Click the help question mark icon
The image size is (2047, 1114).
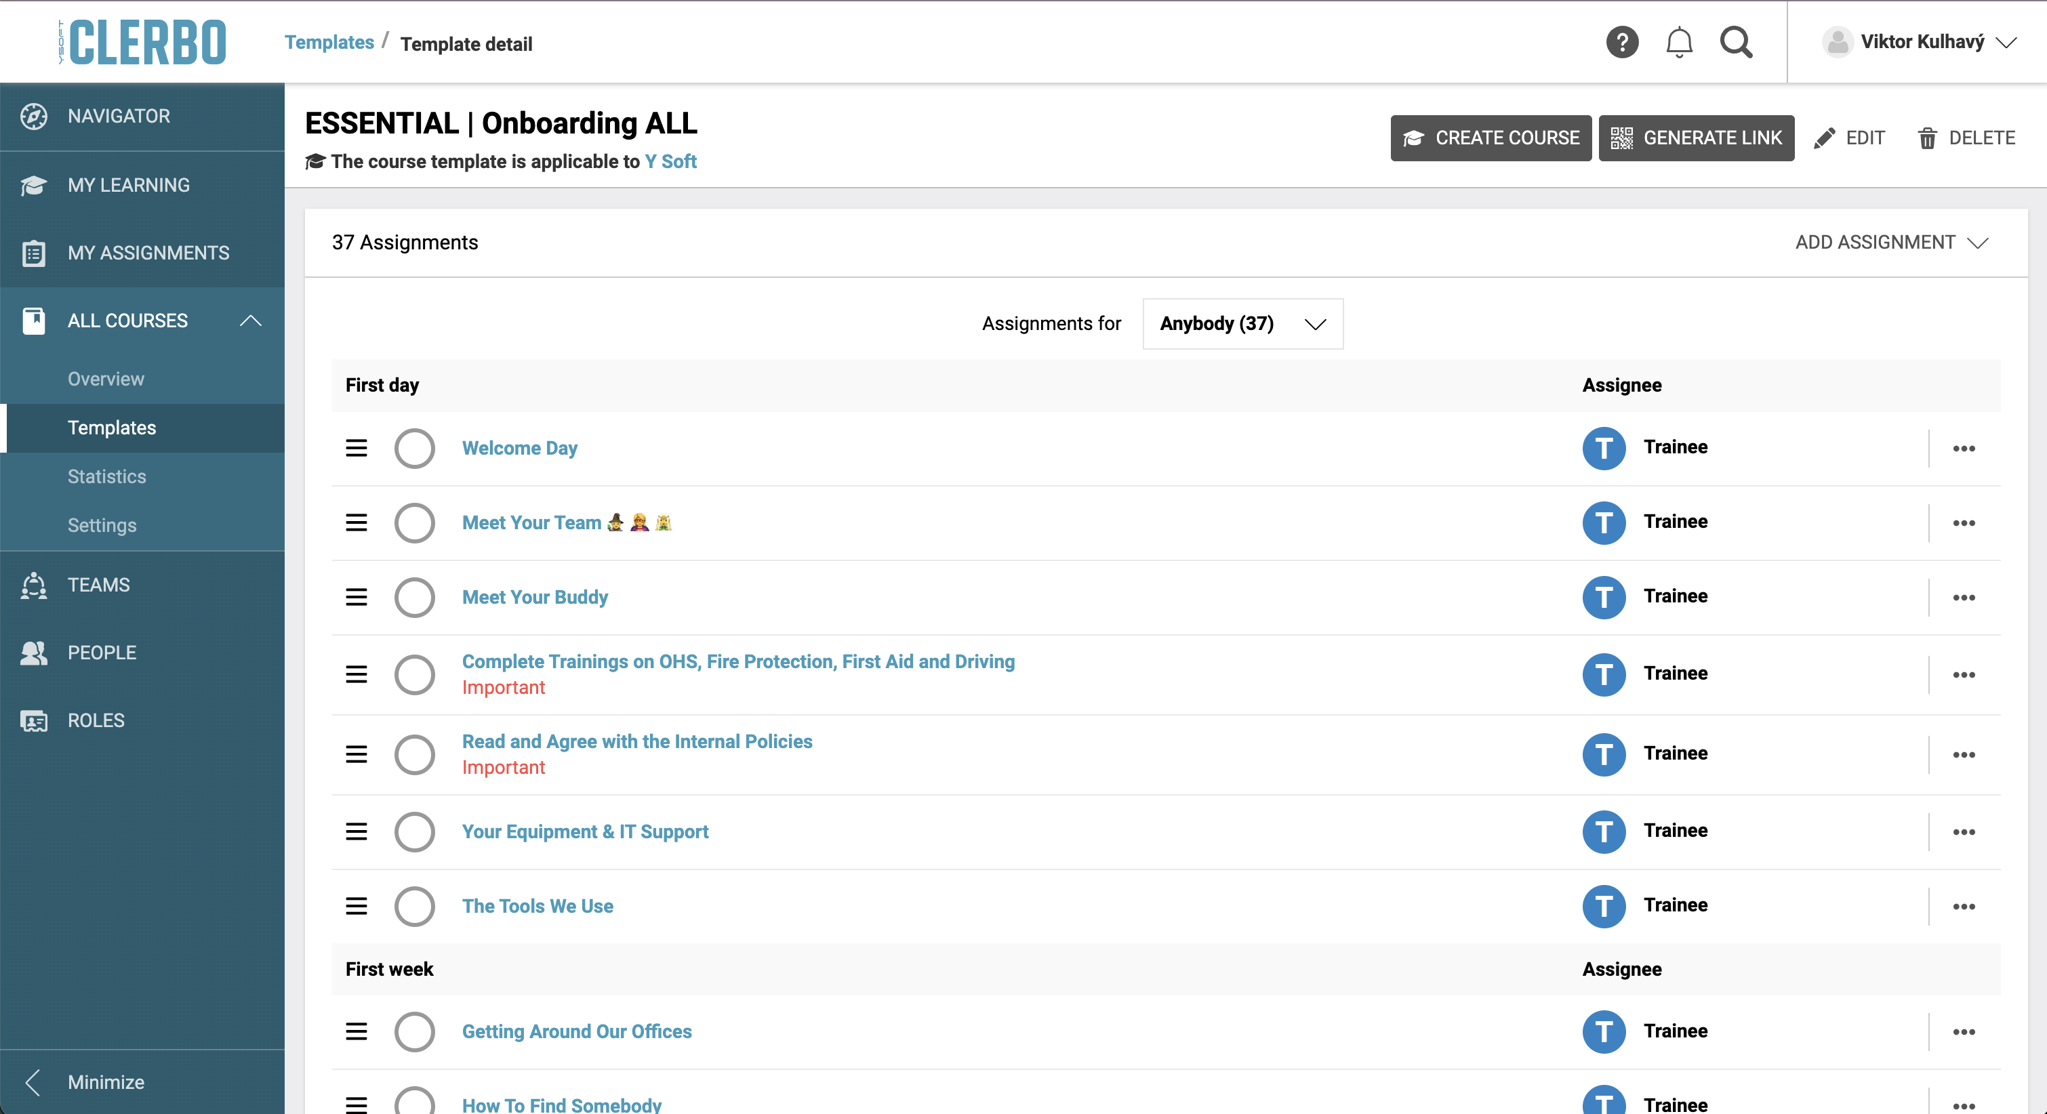[1622, 42]
